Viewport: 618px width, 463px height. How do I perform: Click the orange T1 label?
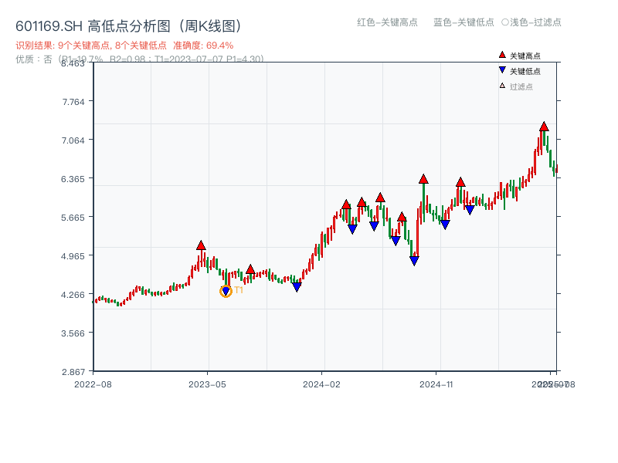(x=239, y=290)
